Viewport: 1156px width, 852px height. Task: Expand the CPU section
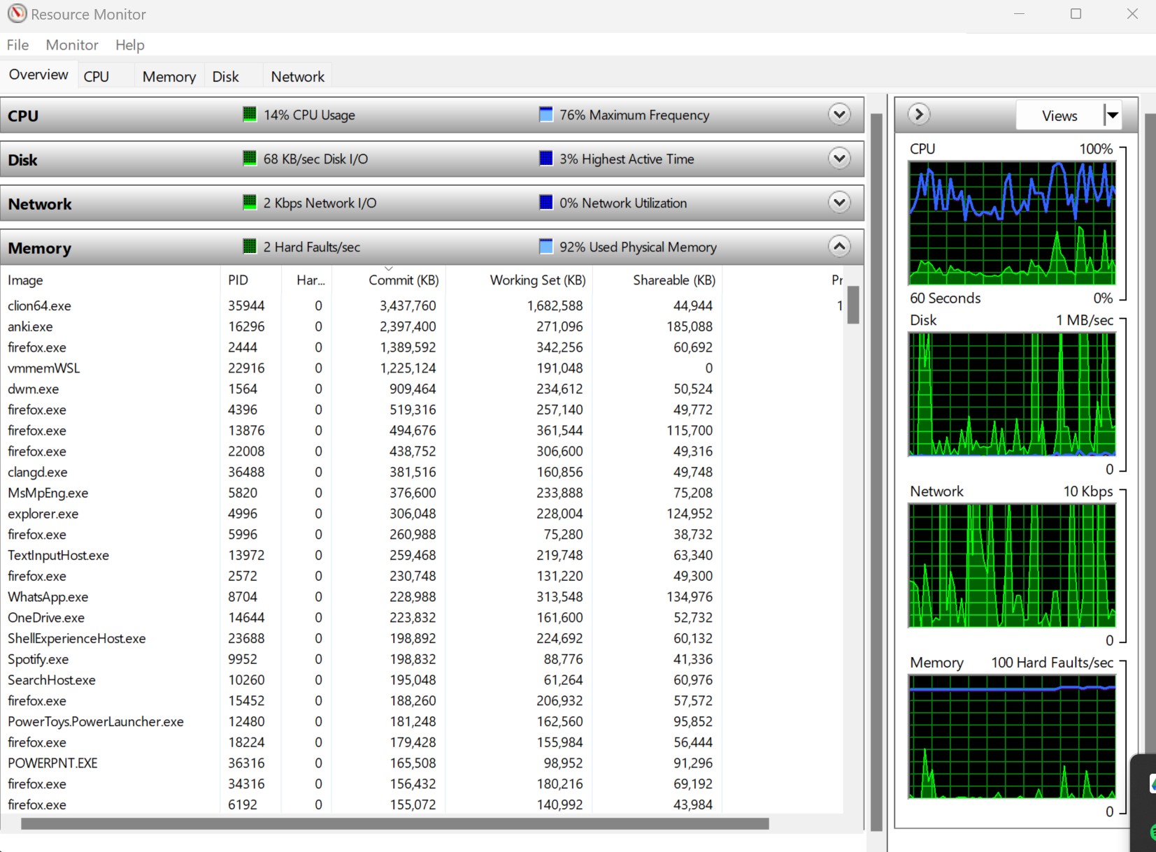click(x=839, y=114)
